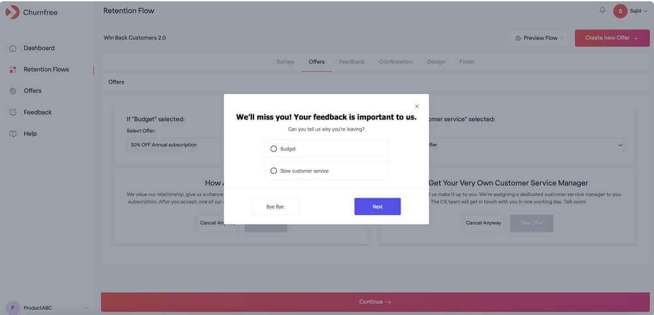
Task: Click the Bye Bye button
Action: coord(275,207)
